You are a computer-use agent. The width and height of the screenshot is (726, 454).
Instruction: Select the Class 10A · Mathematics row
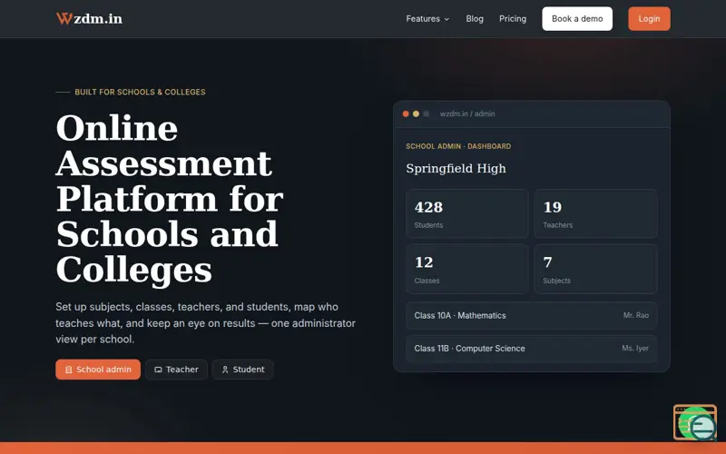coord(532,315)
